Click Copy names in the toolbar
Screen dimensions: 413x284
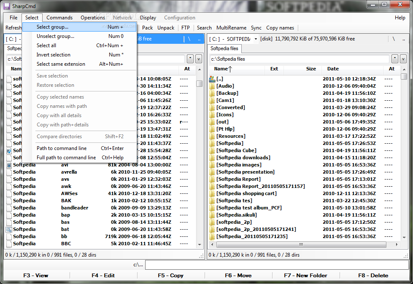pos(280,28)
